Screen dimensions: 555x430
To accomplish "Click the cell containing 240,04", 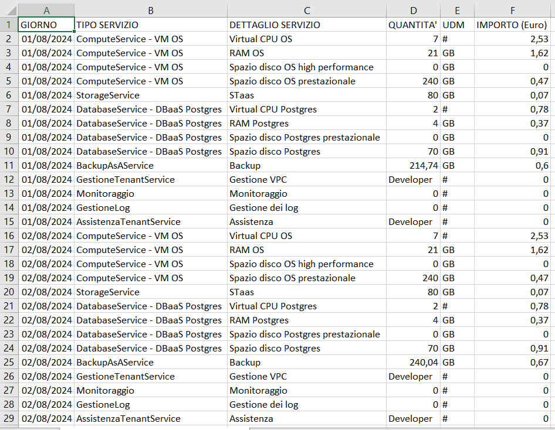I will point(413,362).
